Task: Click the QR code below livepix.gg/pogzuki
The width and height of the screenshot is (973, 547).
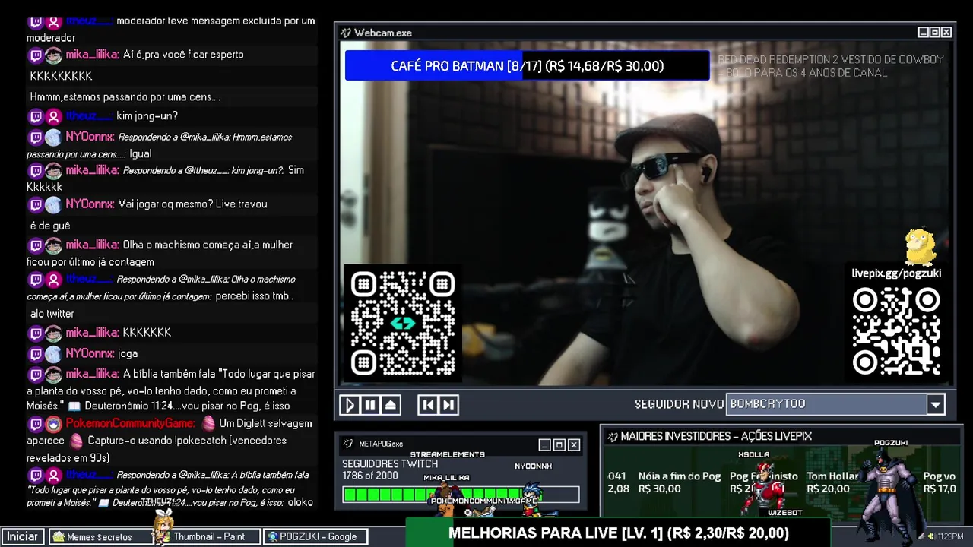Action: tap(896, 331)
